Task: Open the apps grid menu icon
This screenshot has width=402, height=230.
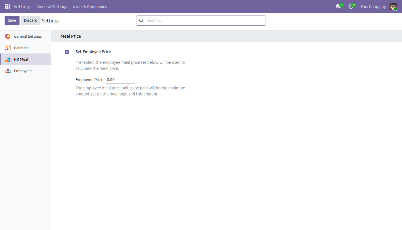Action: click(7, 6)
